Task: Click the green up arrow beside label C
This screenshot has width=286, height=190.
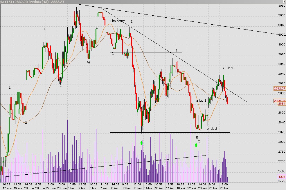Action: tap(196, 145)
